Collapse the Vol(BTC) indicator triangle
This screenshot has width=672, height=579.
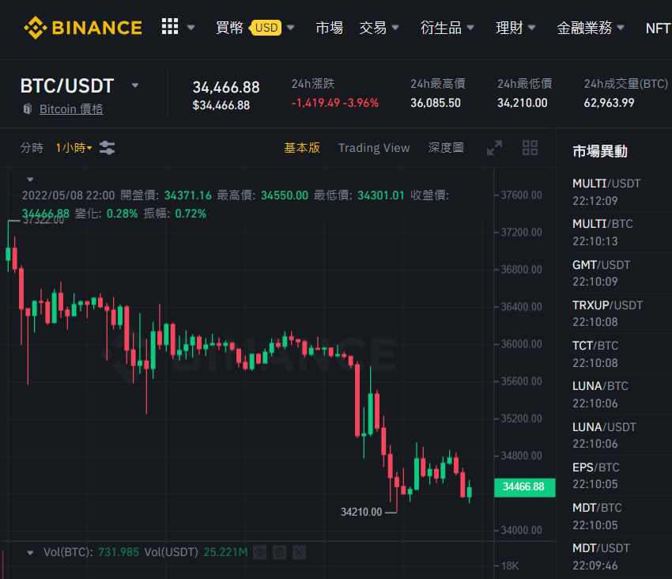pos(30,552)
